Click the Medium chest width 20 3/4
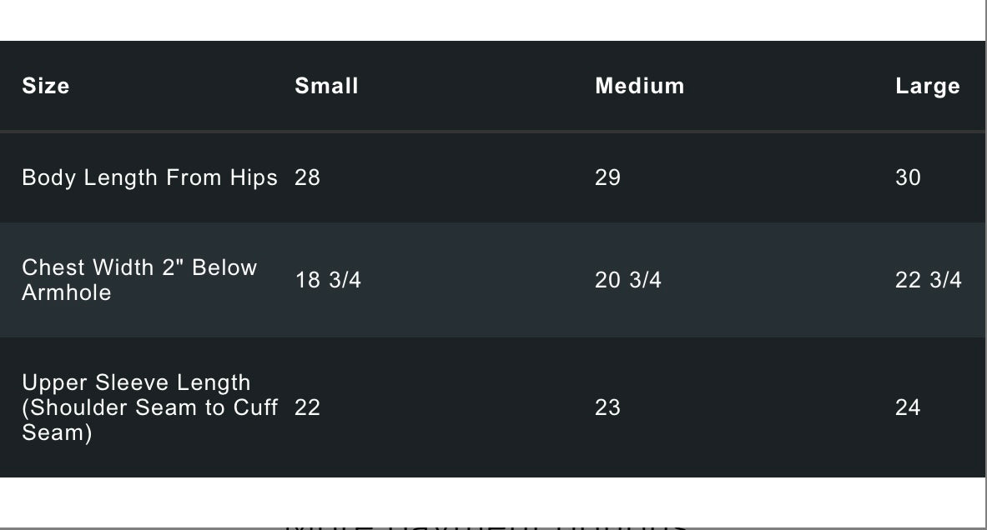The height and width of the screenshot is (530, 987). pyautogui.click(x=628, y=280)
